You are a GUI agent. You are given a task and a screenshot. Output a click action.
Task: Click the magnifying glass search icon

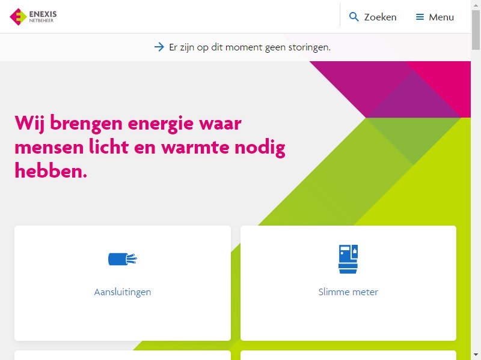(354, 17)
